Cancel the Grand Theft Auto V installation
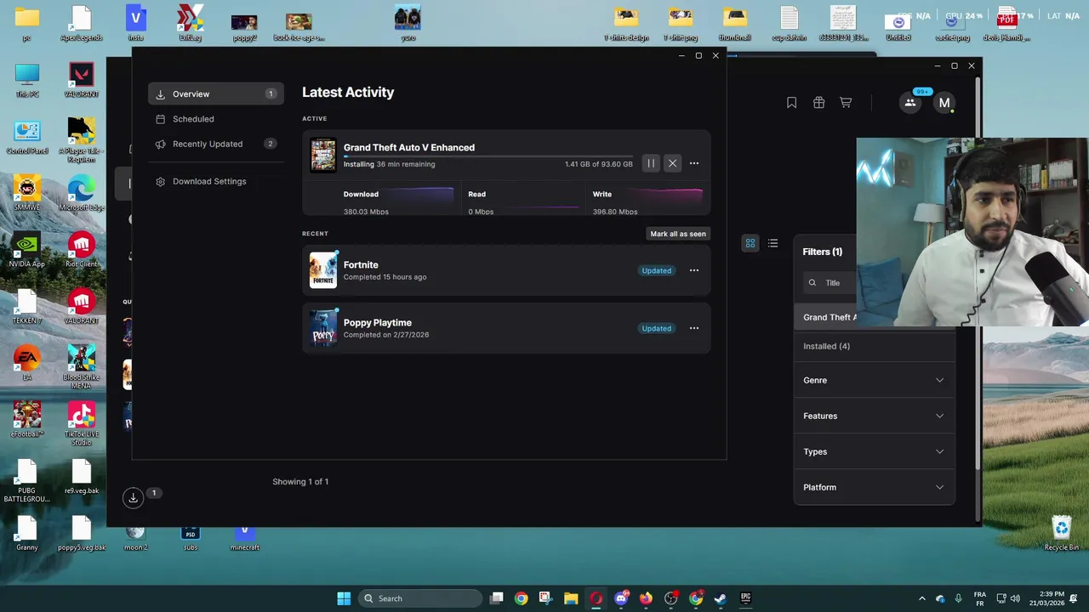 [x=672, y=163]
